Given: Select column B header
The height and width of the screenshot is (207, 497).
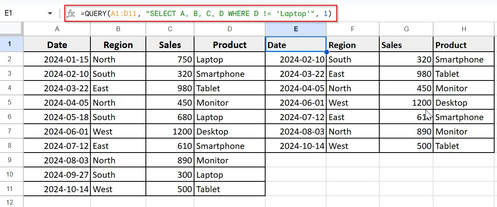Looking at the screenshot, I should pyautogui.click(x=118, y=29).
